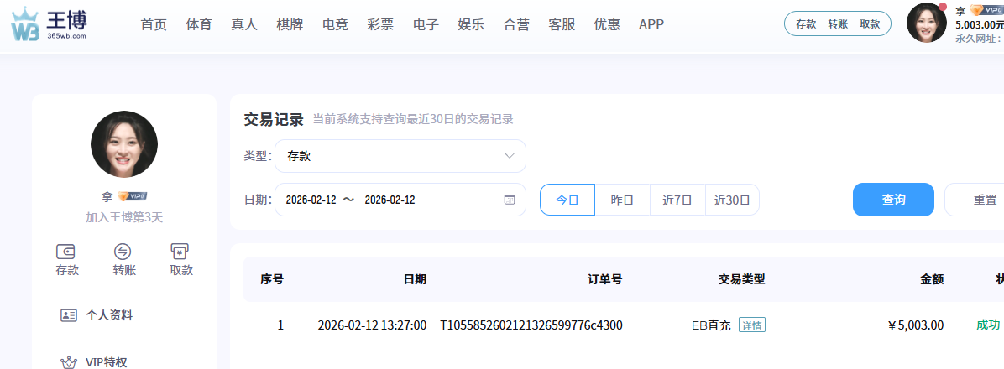This screenshot has width=1004, height=369.
Task: Open the 彩票 navigation menu
Action: [x=380, y=24]
